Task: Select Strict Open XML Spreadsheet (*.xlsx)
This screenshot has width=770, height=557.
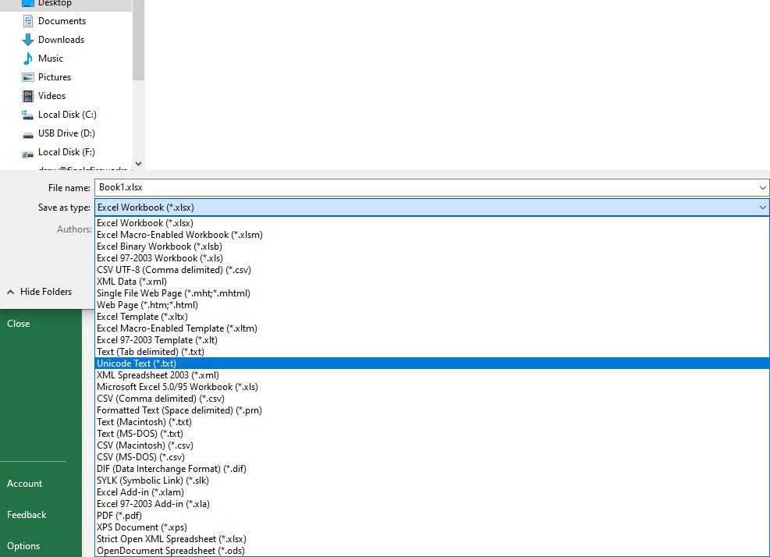Action: (431, 539)
